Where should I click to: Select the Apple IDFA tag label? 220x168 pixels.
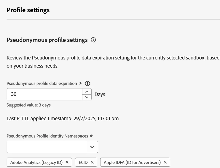[x=132, y=162]
